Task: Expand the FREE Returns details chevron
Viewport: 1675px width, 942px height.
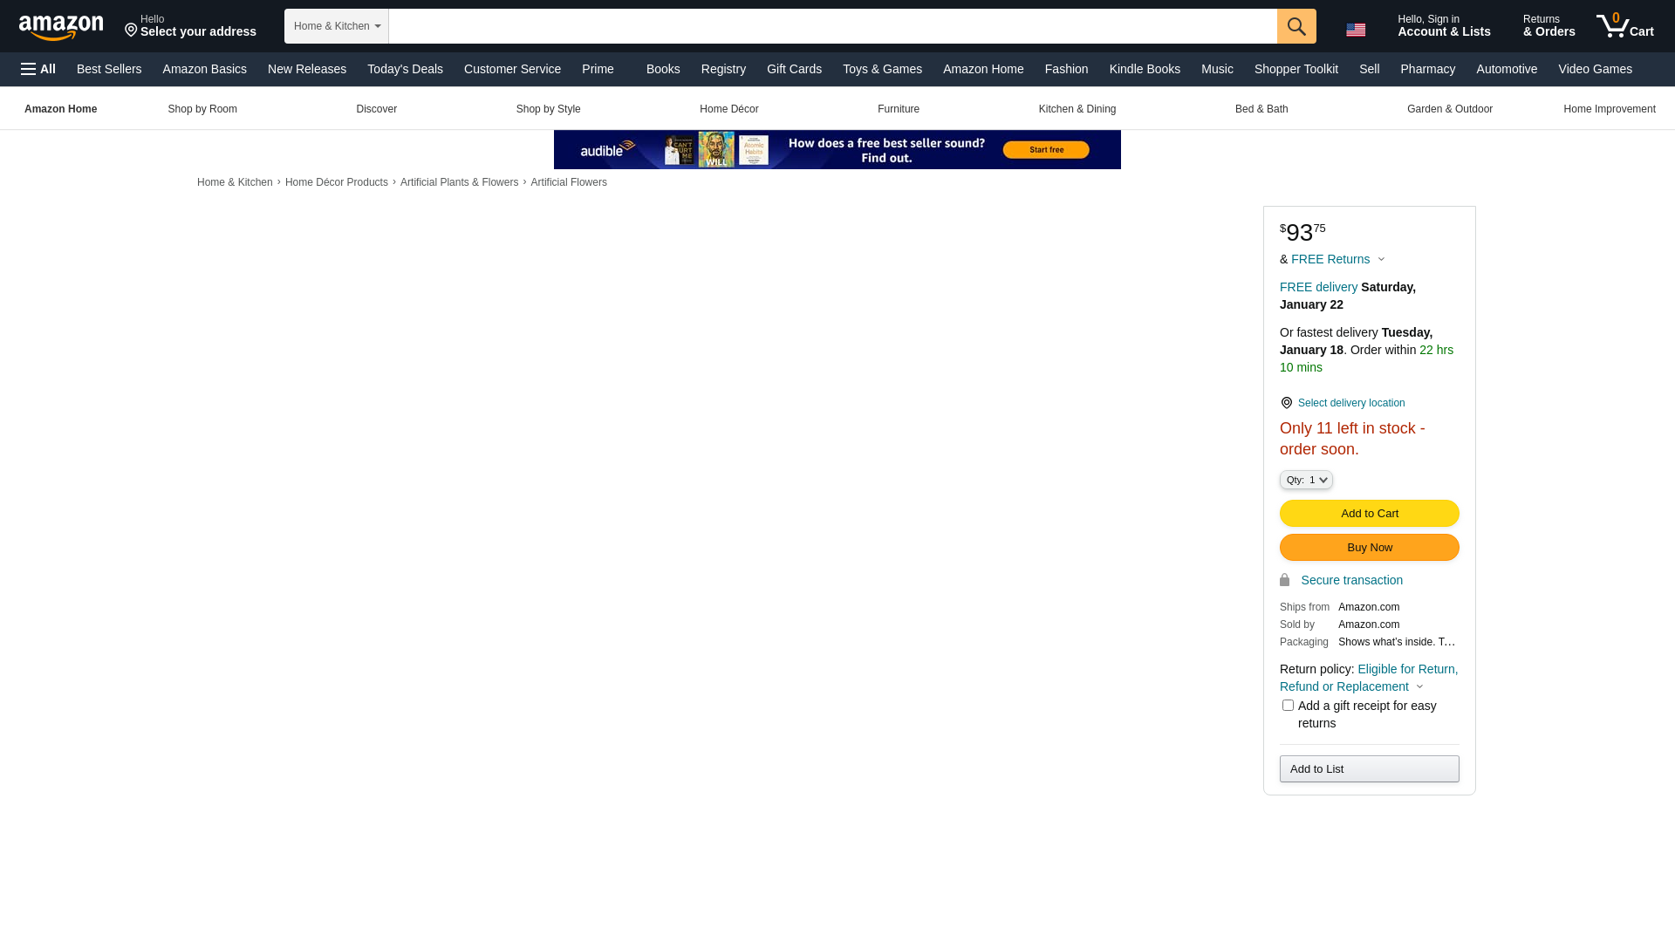Action: pyautogui.click(x=1381, y=259)
